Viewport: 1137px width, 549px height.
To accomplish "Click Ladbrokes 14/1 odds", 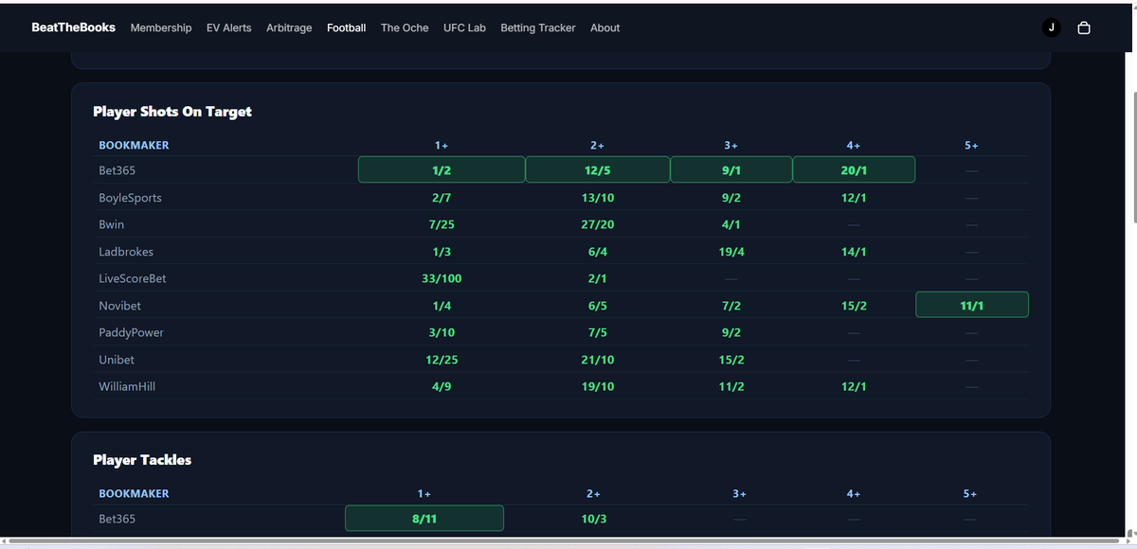I will click(854, 252).
